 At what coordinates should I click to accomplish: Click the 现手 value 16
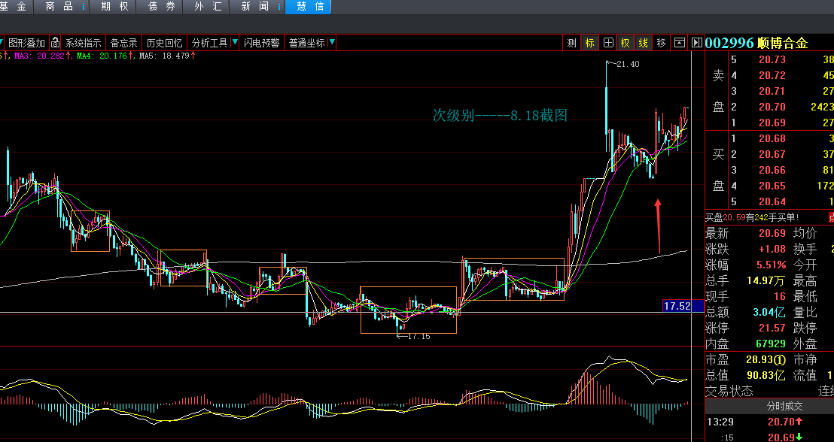pyautogui.click(x=780, y=296)
